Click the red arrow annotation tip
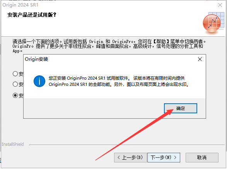The image size is (227, 169). click(x=173, y=109)
